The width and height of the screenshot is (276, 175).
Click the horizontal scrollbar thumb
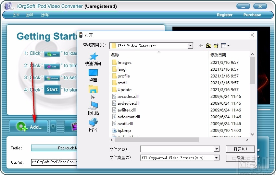pos(157,140)
